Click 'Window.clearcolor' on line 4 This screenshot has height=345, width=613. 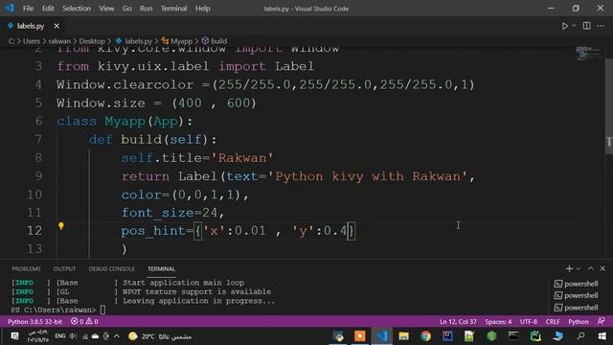point(125,85)
